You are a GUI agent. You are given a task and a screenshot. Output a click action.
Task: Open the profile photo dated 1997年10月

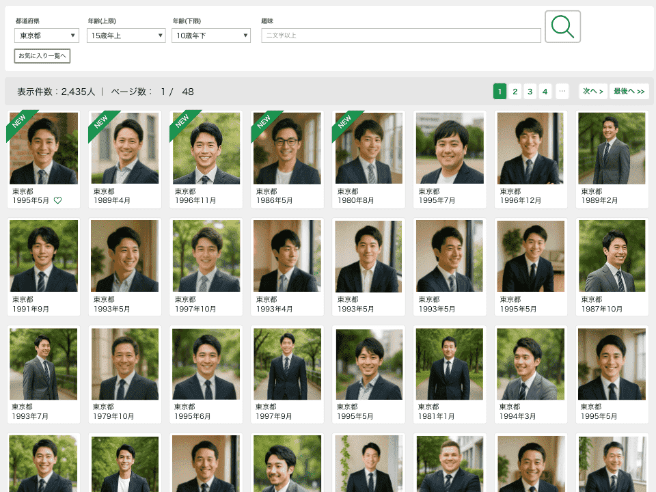coord(206,256)
